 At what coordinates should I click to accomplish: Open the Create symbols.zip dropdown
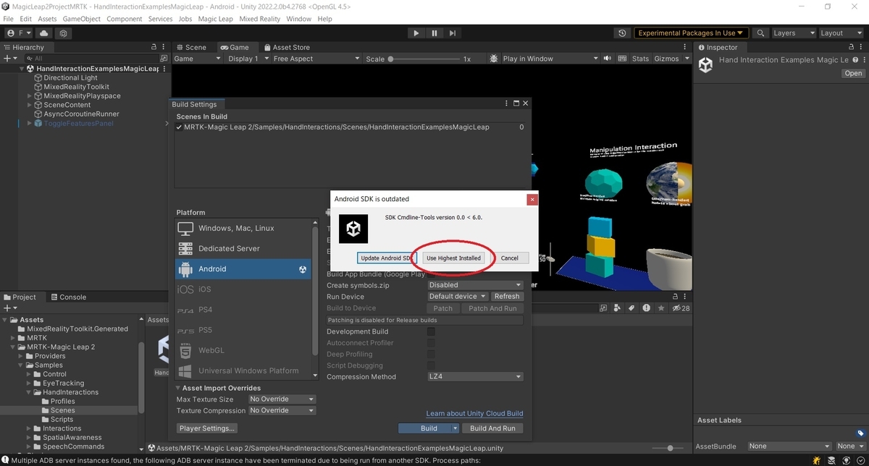point(475,285)
